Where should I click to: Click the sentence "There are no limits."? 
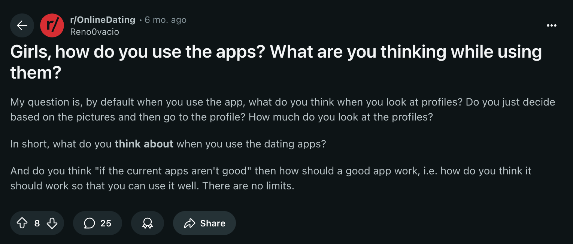tap(248, 186)
